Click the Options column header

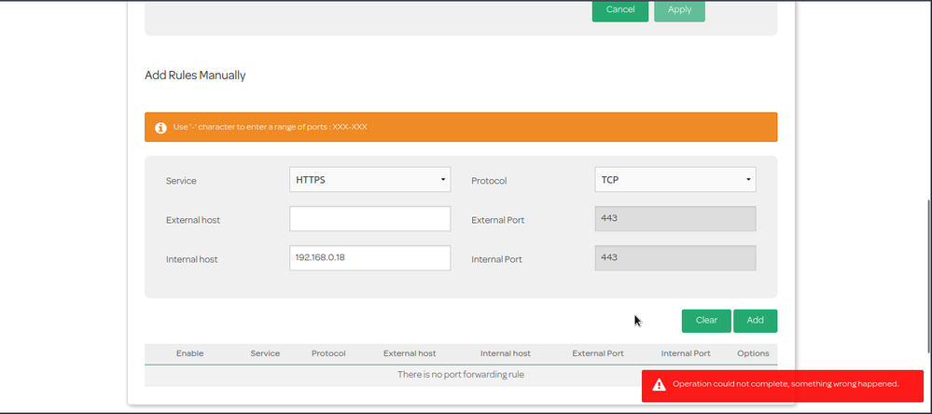753,354
